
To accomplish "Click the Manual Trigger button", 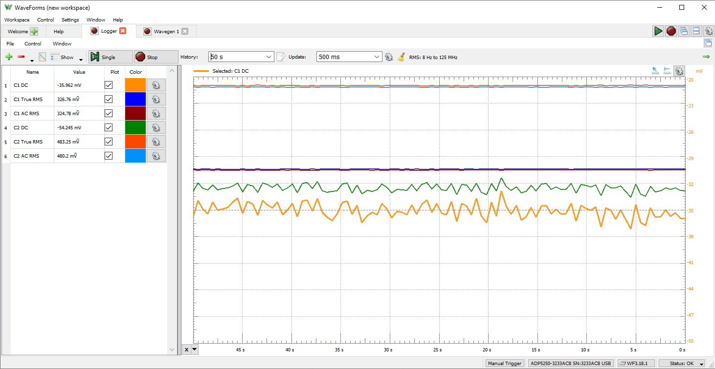I will (x=505, y=364).
